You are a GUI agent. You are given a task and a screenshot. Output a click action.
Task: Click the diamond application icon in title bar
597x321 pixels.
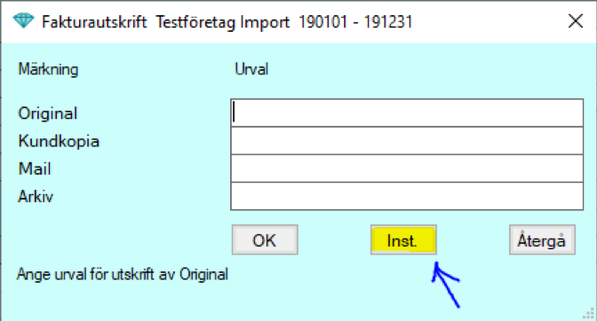click(23, 21)
